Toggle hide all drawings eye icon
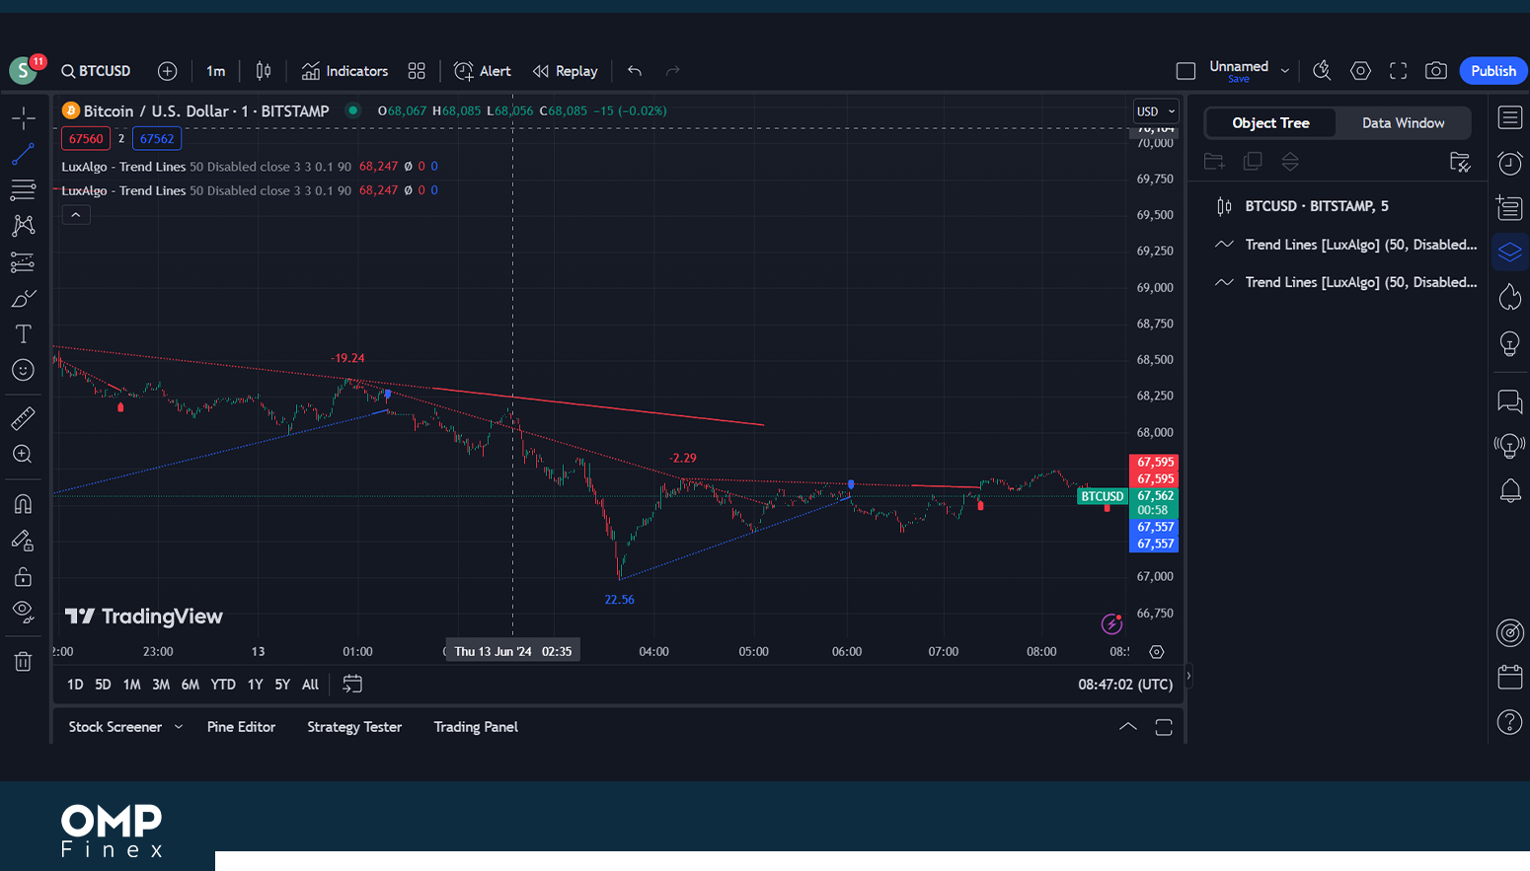Viewport: 1530px width, 871px height. point(24,613)
